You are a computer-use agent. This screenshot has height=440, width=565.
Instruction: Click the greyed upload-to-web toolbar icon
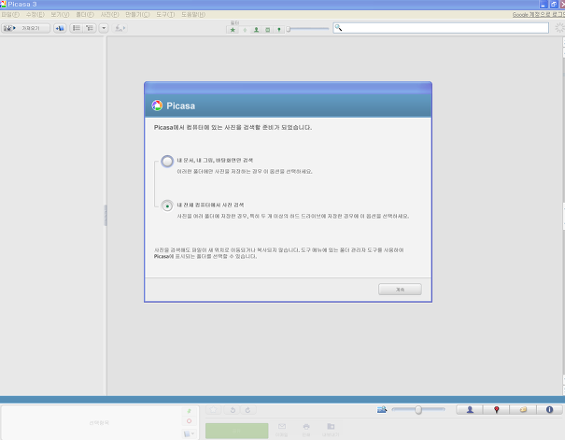coord(120,28)
